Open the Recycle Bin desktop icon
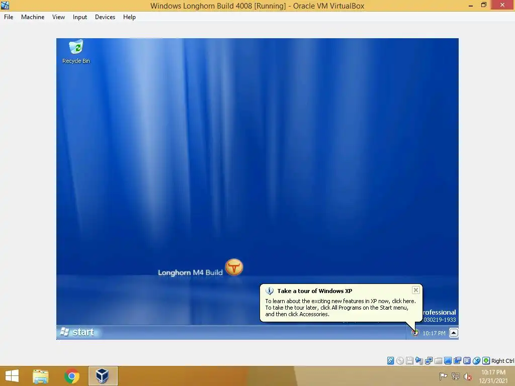 point(76,52)
